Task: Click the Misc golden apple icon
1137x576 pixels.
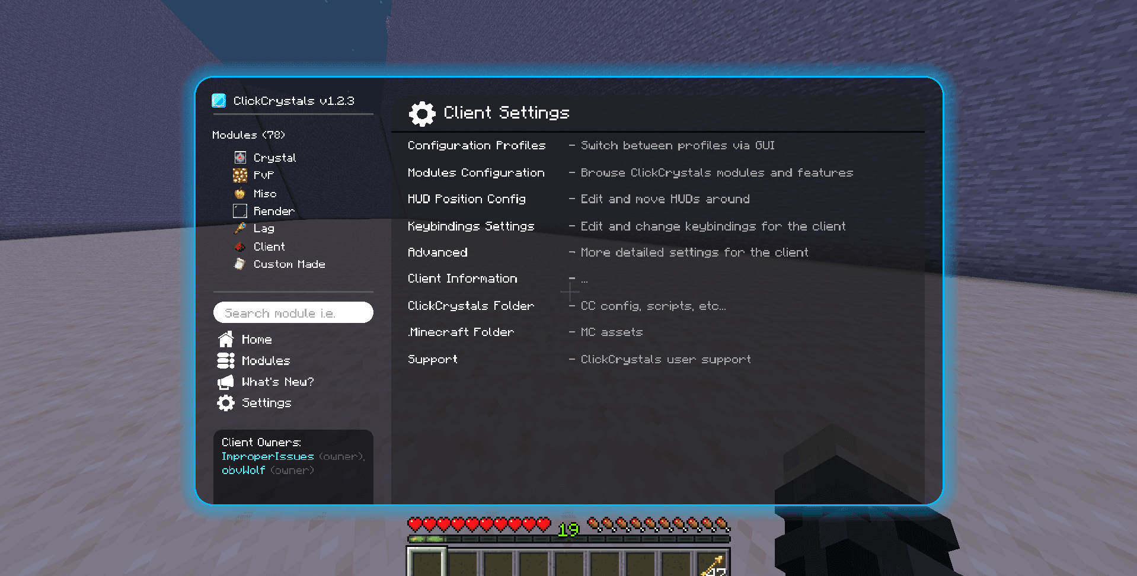Action: 239,194
